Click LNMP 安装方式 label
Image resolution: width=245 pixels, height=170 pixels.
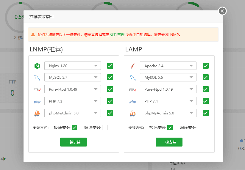click(x=41, y=128)
